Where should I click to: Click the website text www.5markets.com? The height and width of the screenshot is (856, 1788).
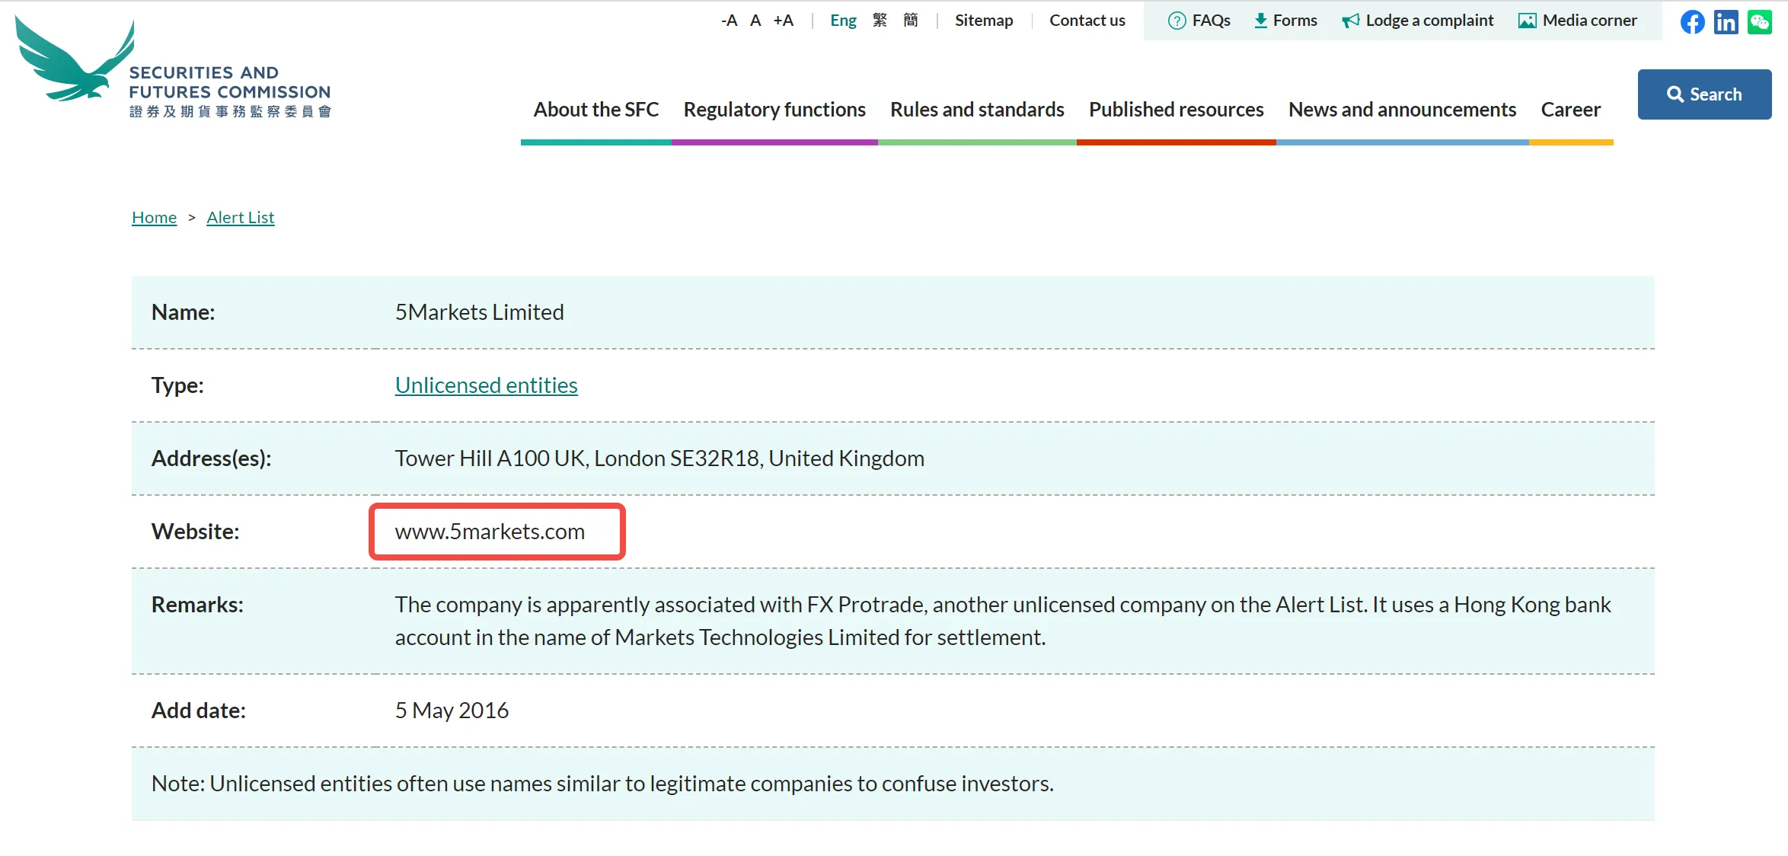point(490,532)
